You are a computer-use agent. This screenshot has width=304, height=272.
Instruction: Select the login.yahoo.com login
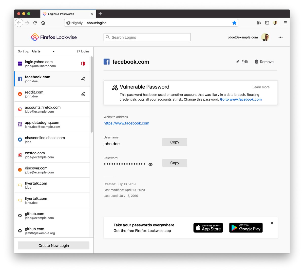pos(52,64)
